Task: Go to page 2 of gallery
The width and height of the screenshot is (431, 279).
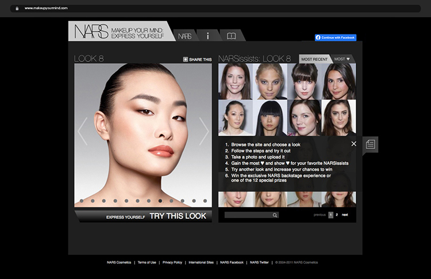Action: point(337,215)
